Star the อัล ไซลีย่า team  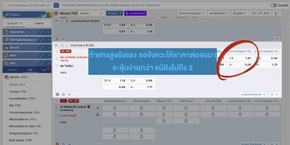(x=57, y=66)
